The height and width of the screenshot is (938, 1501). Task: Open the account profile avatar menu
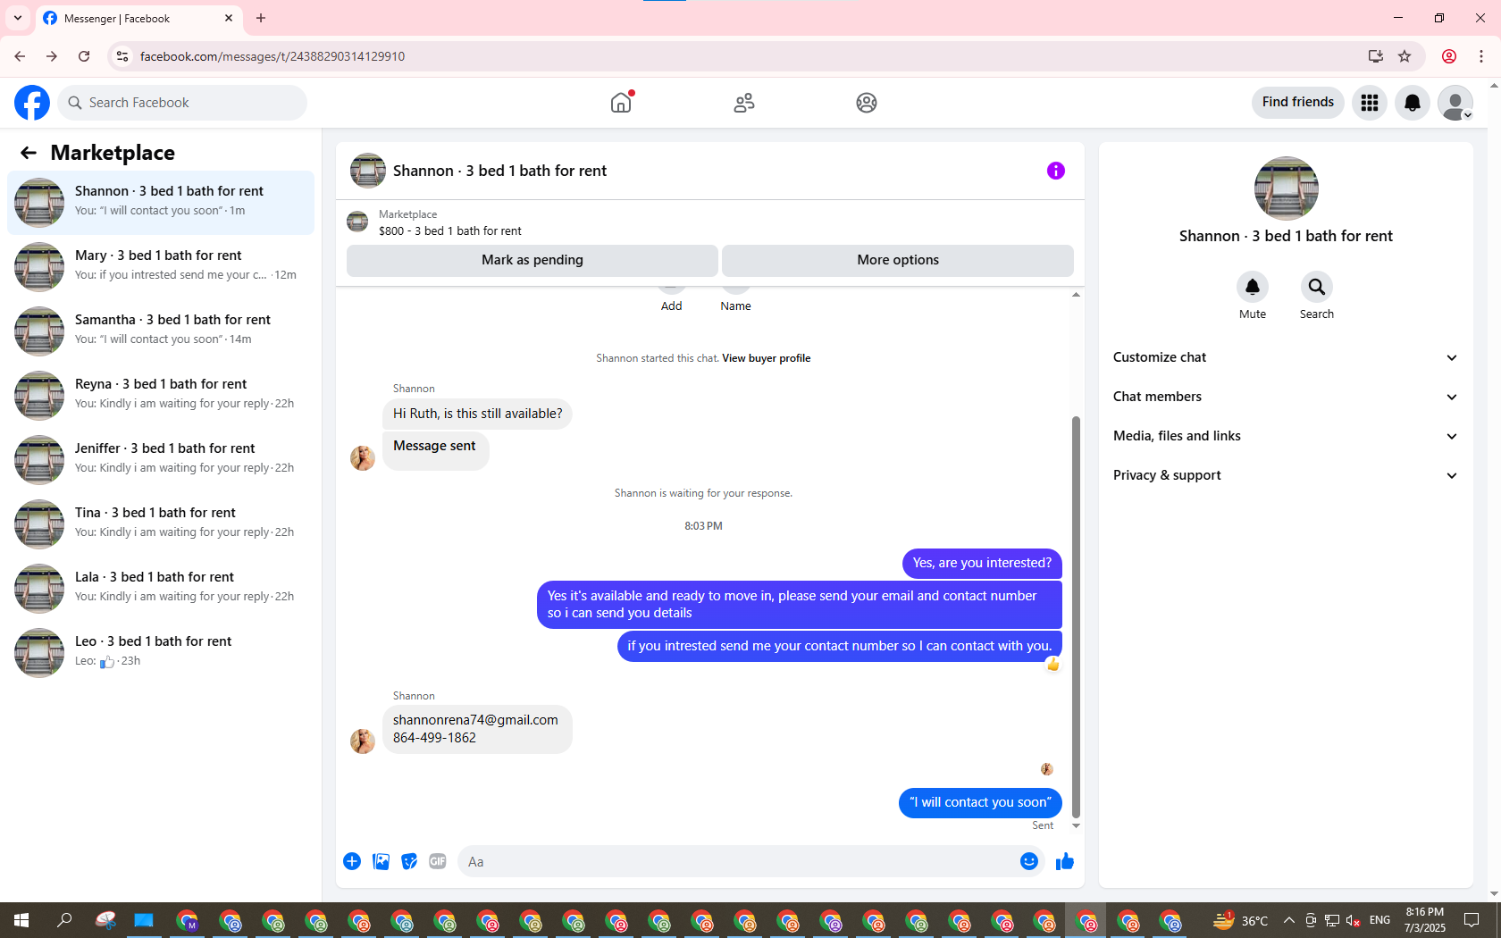(1455, 103)
